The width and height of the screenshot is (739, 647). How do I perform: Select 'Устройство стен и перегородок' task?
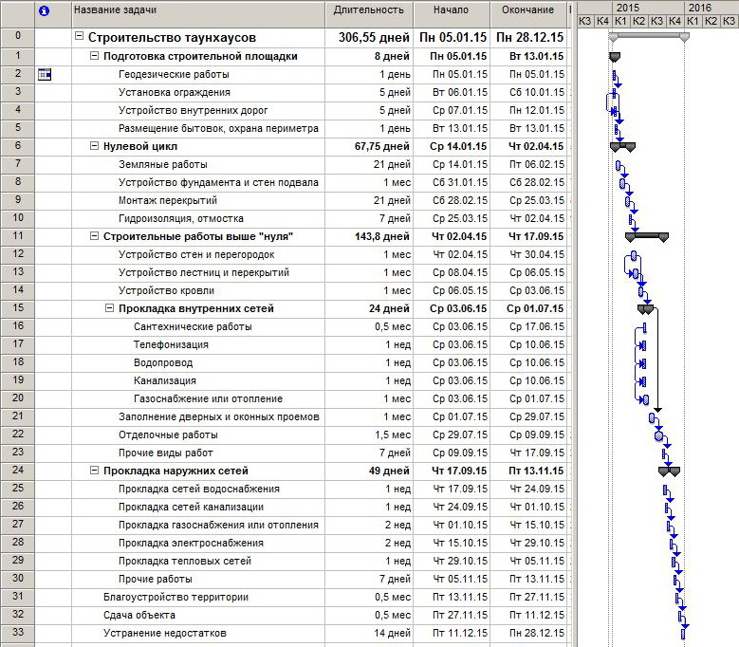point(196,254)
